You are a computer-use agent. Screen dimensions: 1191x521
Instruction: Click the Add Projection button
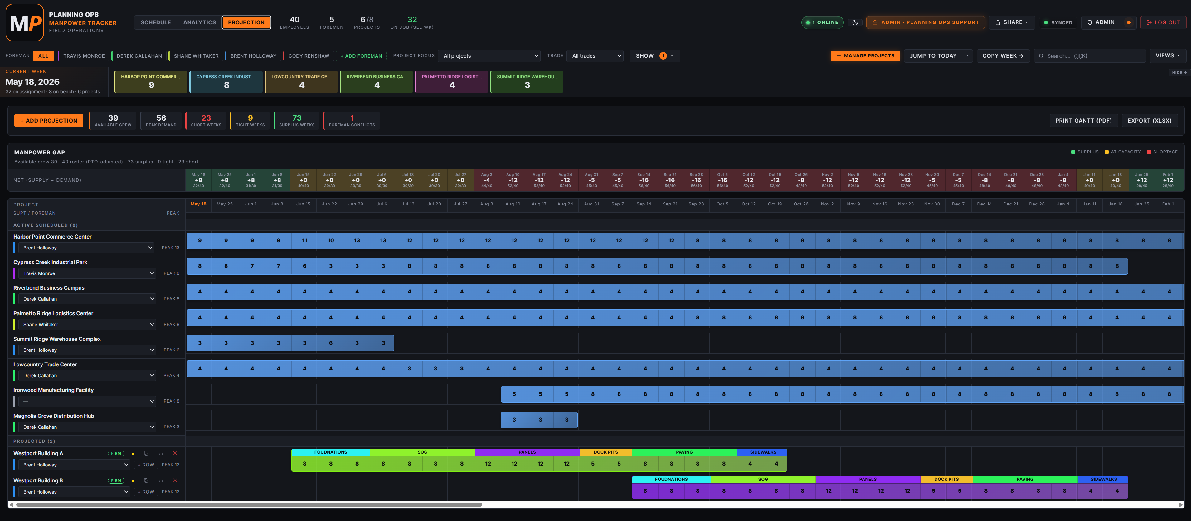[x=49, y=121]
